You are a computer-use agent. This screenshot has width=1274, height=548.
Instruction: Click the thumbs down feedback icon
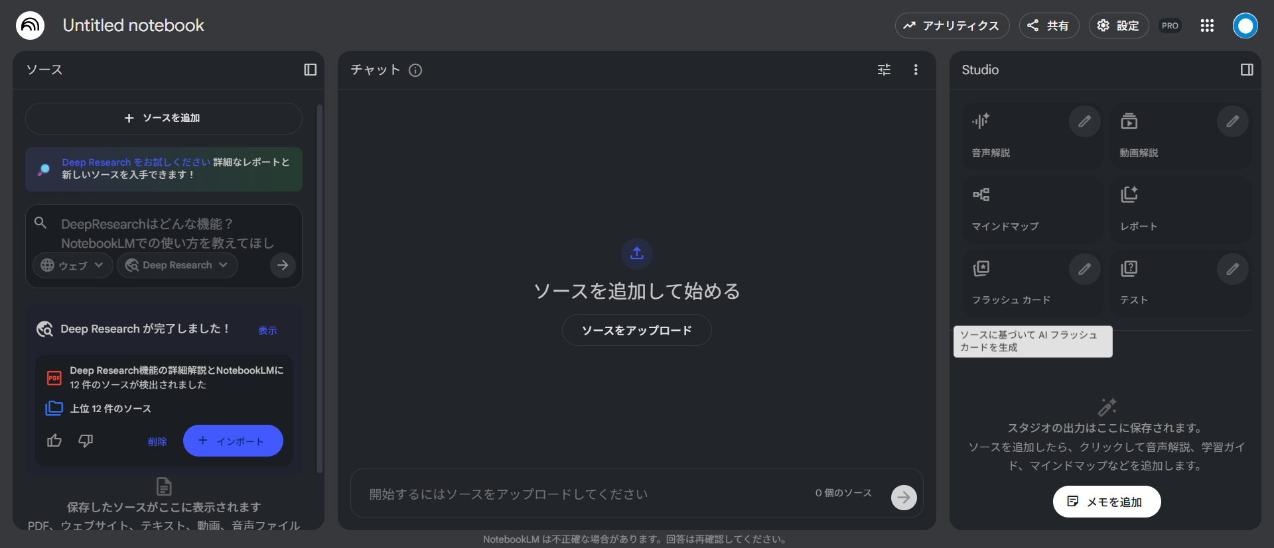86,441
